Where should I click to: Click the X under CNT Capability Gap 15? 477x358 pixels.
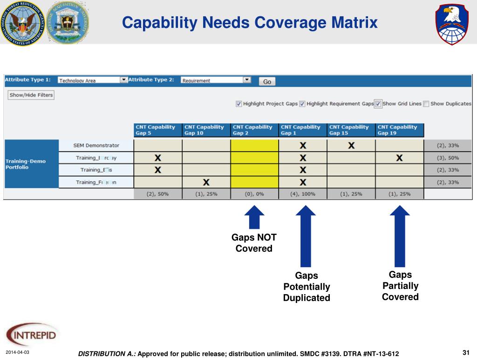(351, 145)
